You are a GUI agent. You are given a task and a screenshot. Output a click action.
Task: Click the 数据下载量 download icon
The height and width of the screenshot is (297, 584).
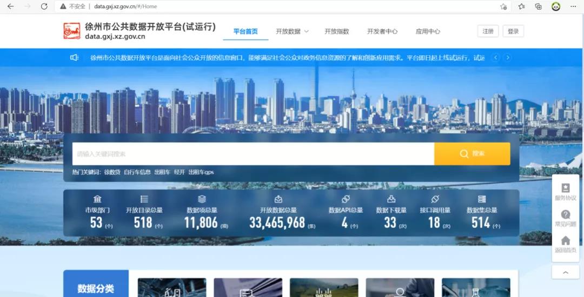pyautogui.click(x=391, y=199)
